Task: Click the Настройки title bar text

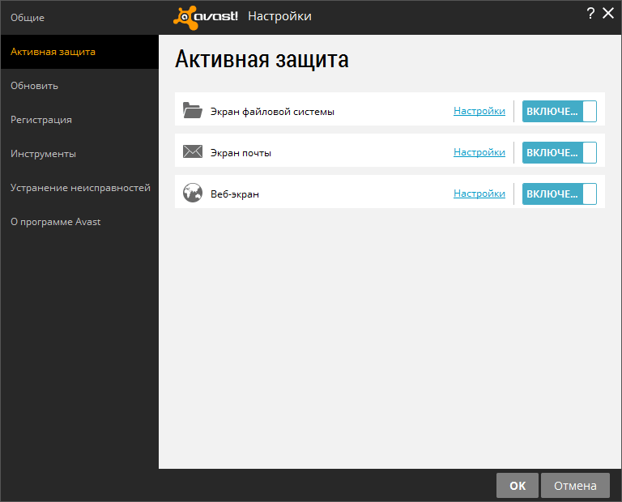Action: click(x=279, y=16)
